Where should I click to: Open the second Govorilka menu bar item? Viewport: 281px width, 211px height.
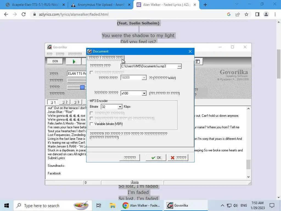(60, 54)
